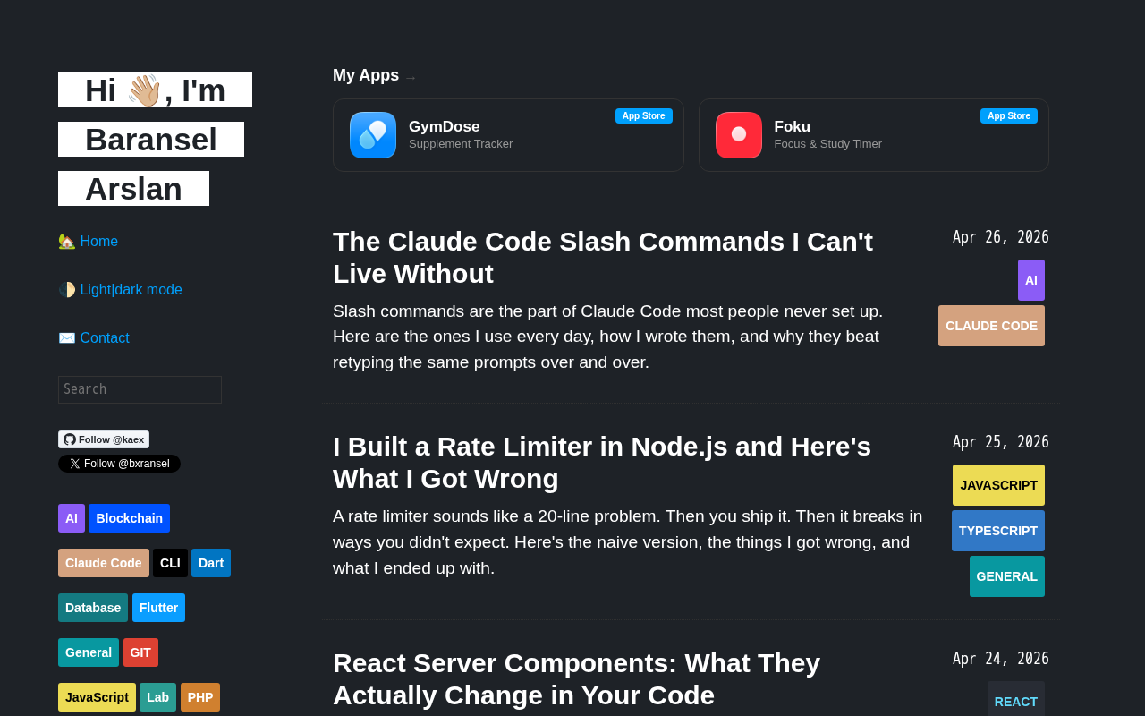This screenshot has width=1145, height=716.
Task: Click the App Store badge on Foku
Action: coord(1009,116)
